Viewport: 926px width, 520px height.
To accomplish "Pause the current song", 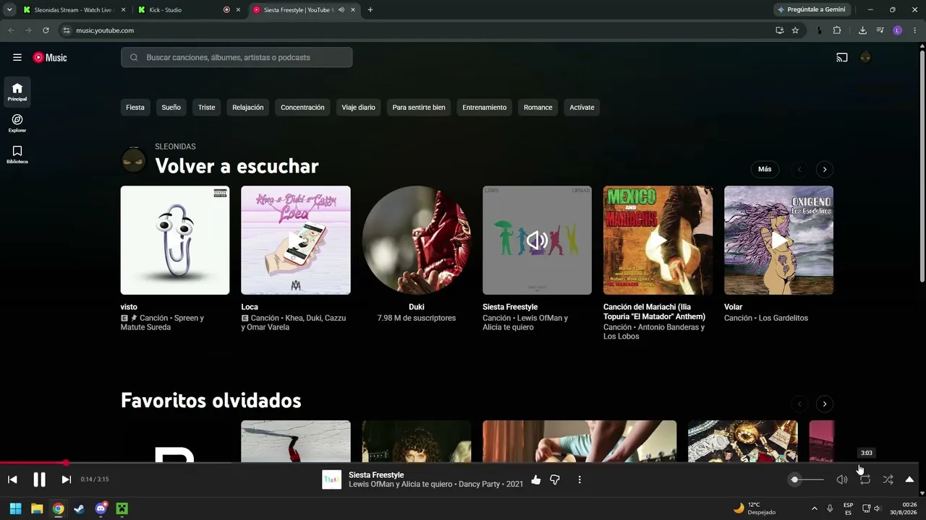I will pyautogui.click(x=40, y=480).
